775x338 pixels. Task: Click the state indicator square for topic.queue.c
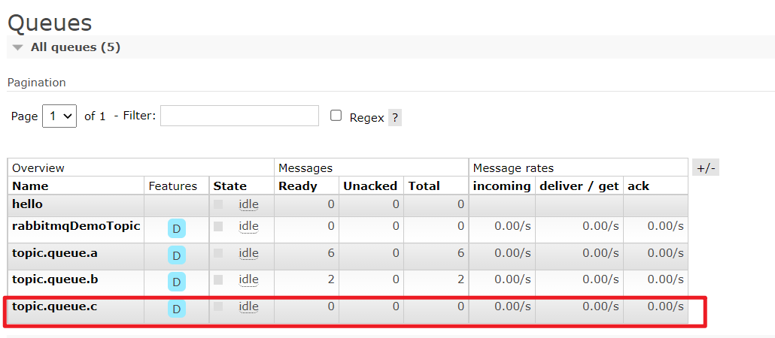218,307
